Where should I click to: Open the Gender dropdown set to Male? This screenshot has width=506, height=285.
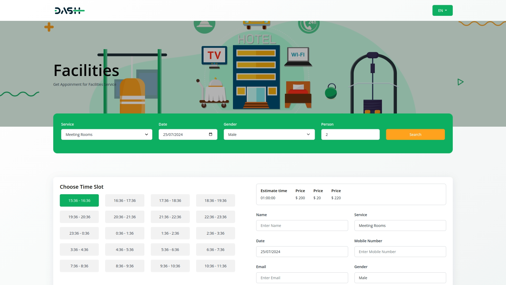269,135
